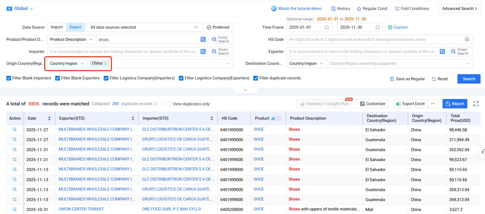Open Advanced Search
This screenshot has height=214, width=485.
460,9
